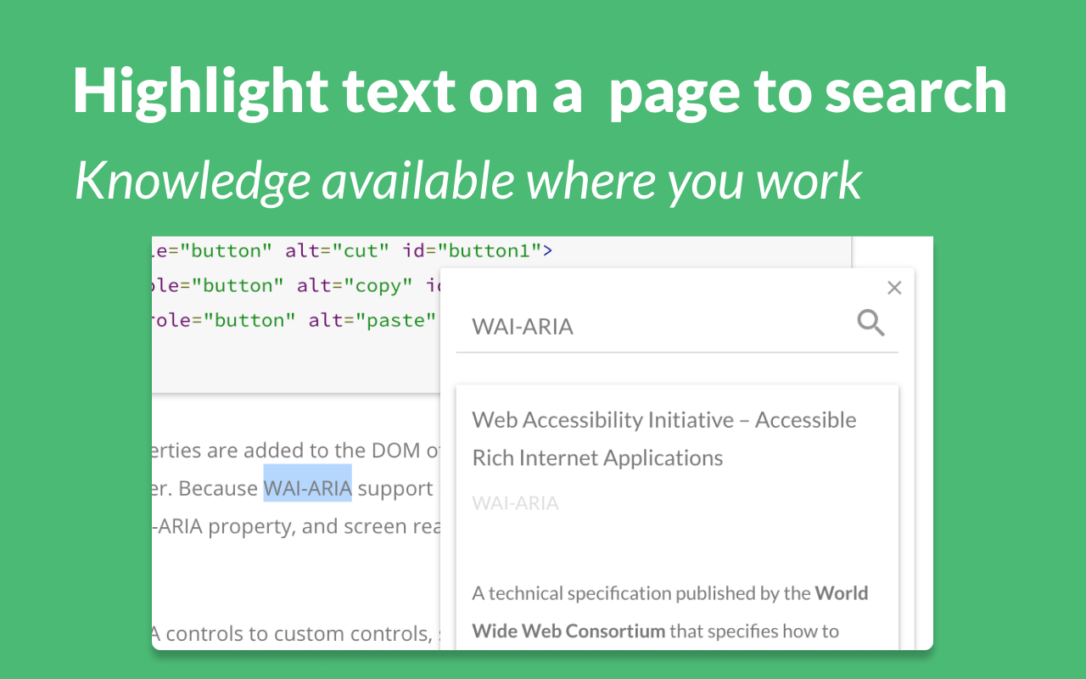
Task: Open the Web Accessibility Initiative result title
Action: point(664,439)
